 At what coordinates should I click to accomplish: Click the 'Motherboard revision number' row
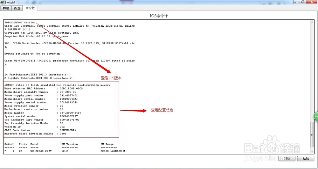[34, 109]
